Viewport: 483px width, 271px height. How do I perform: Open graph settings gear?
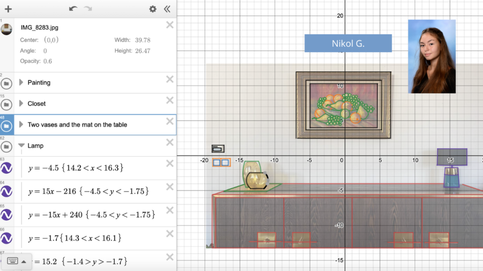[x=152, y=9]
